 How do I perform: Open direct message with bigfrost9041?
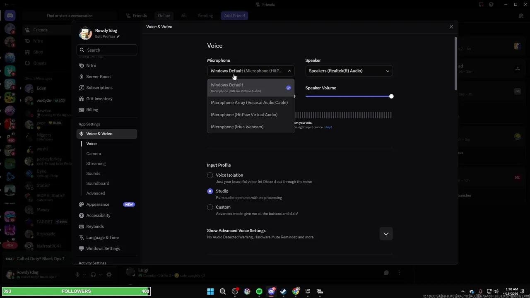pyautogui.click(x=48, y=246)
